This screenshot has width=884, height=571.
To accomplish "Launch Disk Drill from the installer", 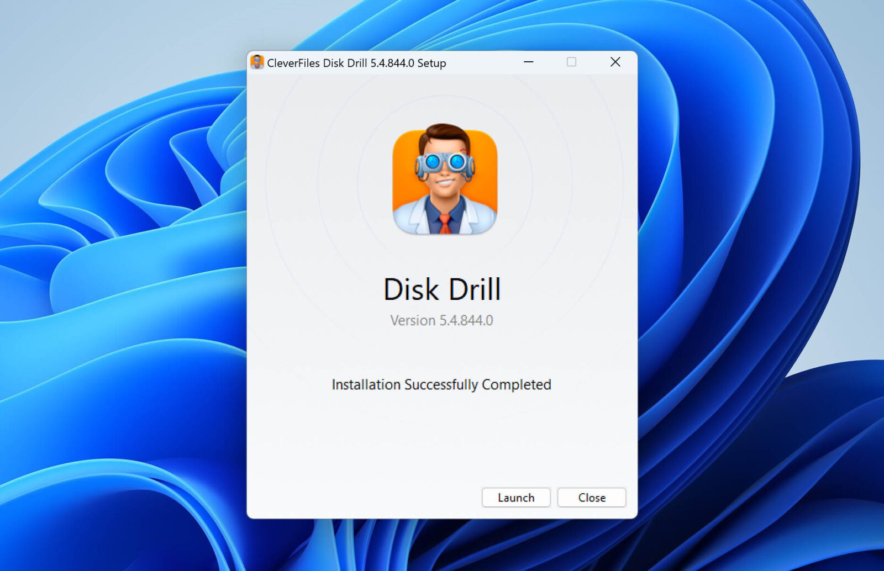I will pos(515,498).
